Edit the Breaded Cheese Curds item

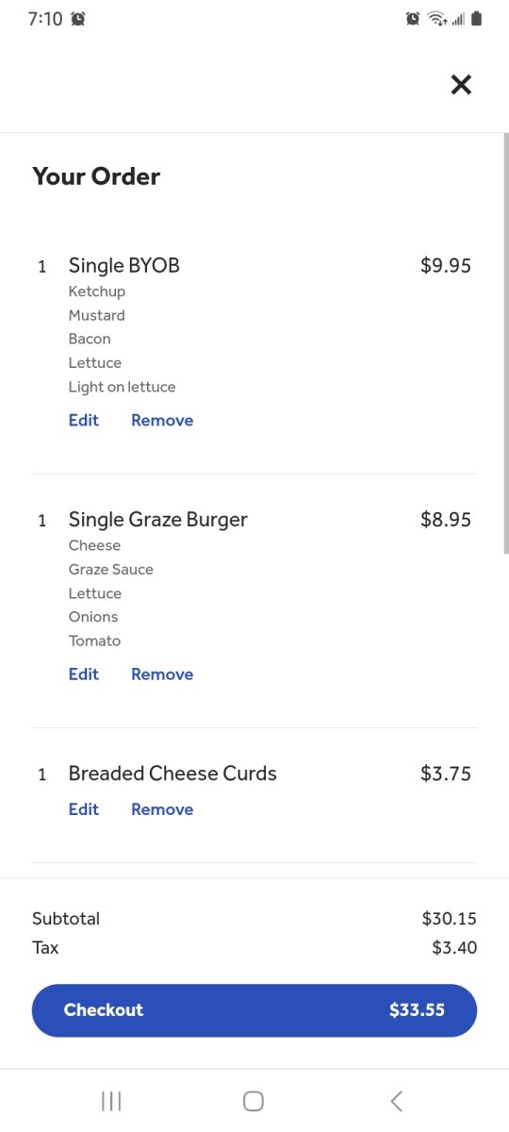point(84,809)
